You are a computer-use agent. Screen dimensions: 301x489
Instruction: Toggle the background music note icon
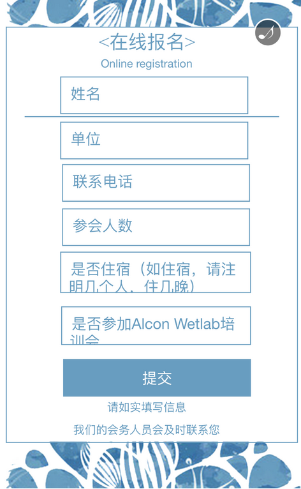268,32
